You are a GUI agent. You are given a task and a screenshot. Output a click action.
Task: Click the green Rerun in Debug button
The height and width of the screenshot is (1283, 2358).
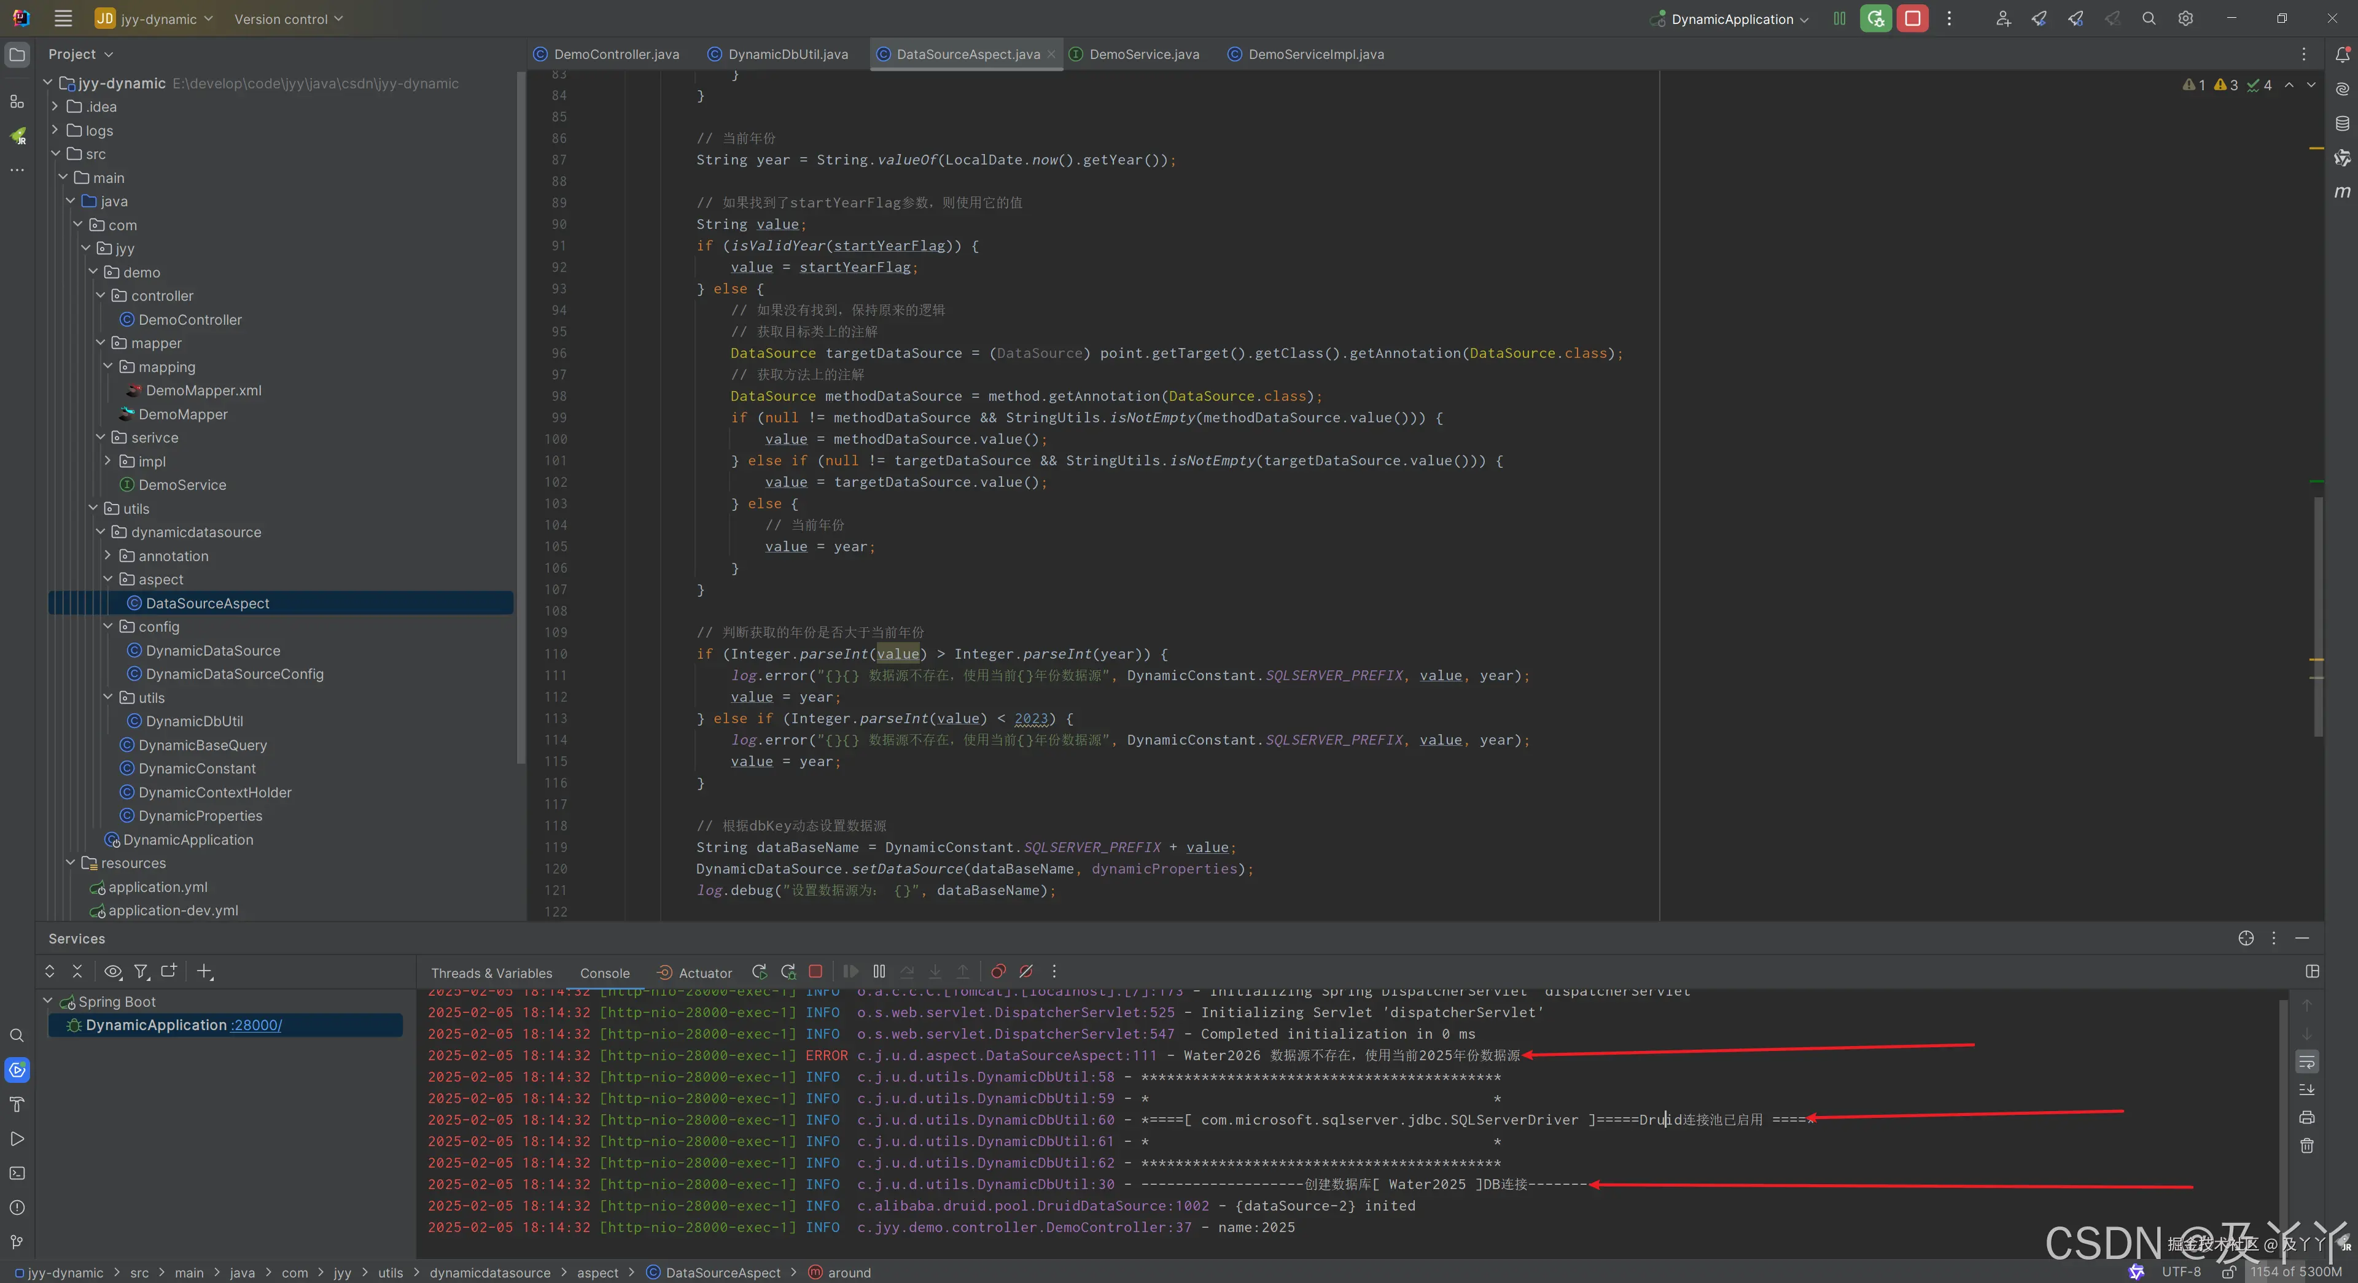(x=1875, y=18)
